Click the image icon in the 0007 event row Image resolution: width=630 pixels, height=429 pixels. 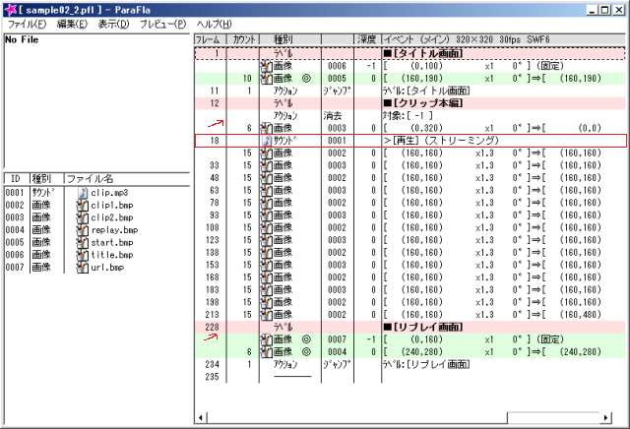267,339
